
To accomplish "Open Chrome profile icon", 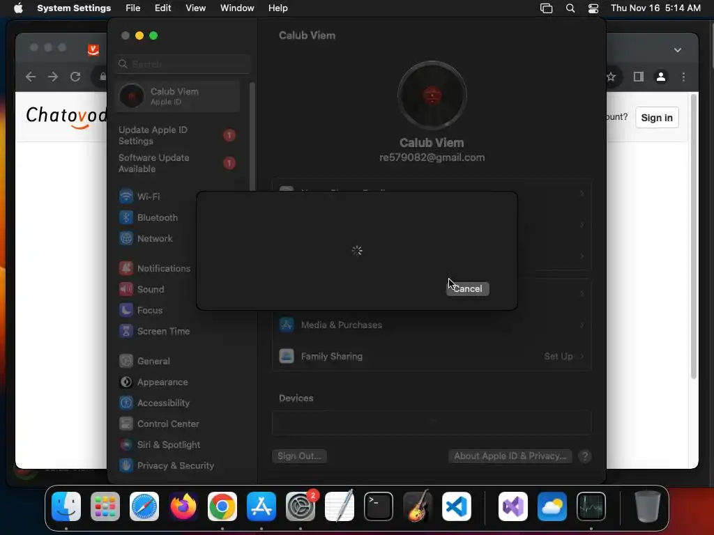I will coord(661,77).
